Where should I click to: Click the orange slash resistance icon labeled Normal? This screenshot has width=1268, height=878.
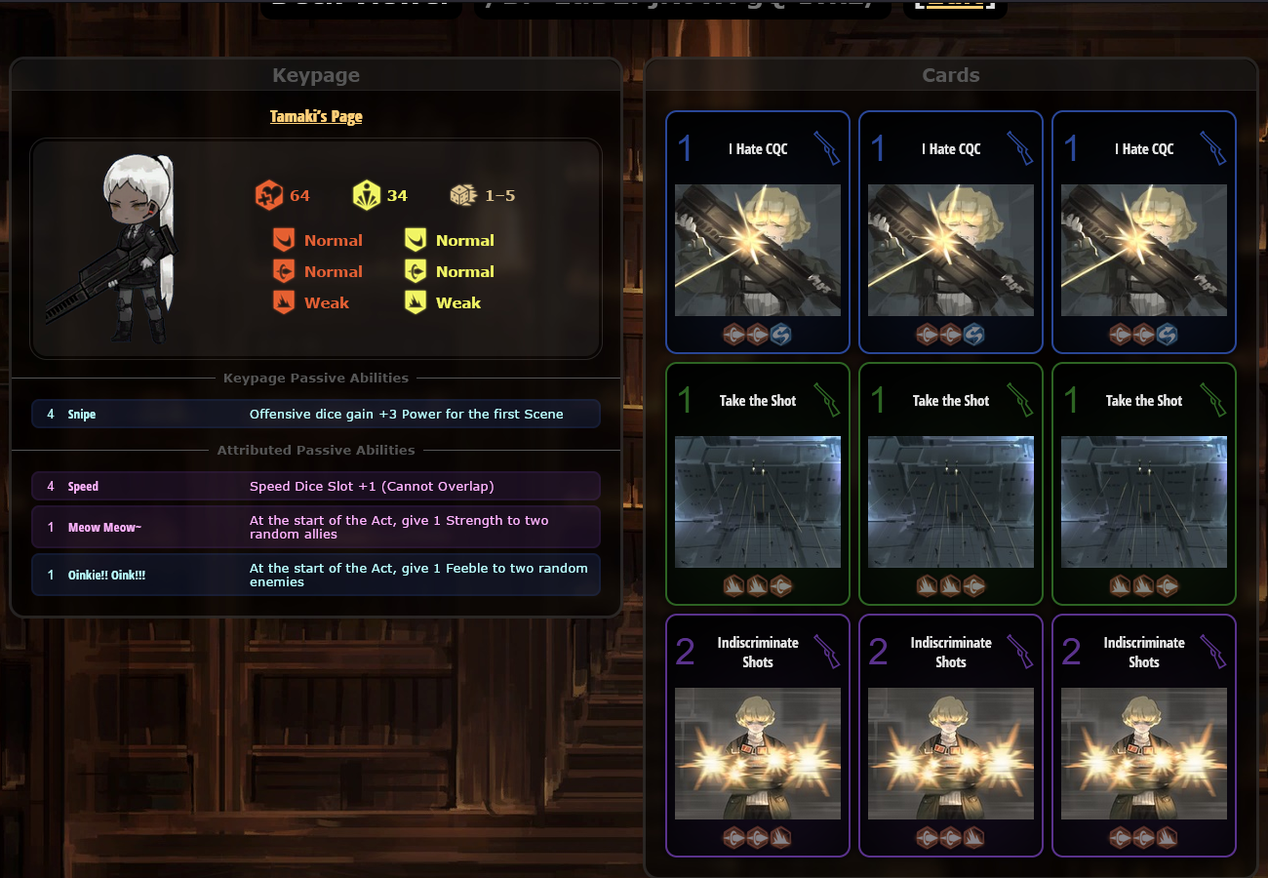click(284, 240)
